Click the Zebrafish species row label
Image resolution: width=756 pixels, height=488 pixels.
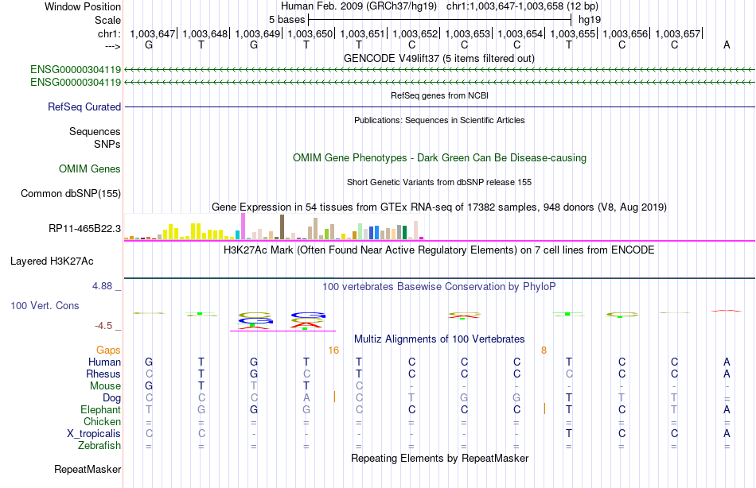pyautogui.click(x=99, y=445)
